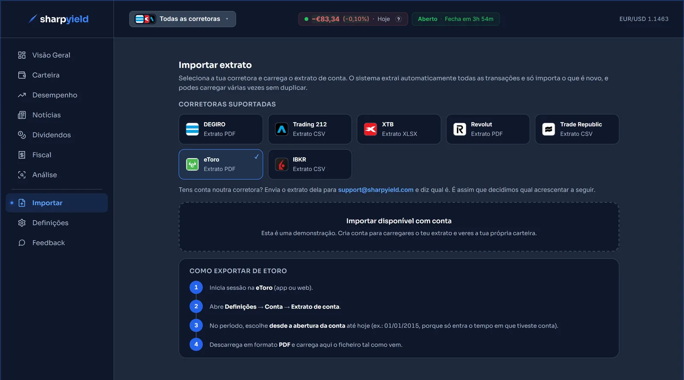Viewport: 684px width, 380px height.
Task: Click the Importar file upload icon
Action: pos(22,203)
